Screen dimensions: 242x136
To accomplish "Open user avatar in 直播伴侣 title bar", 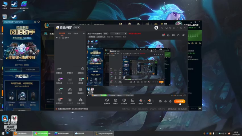I will pos(156,28).
